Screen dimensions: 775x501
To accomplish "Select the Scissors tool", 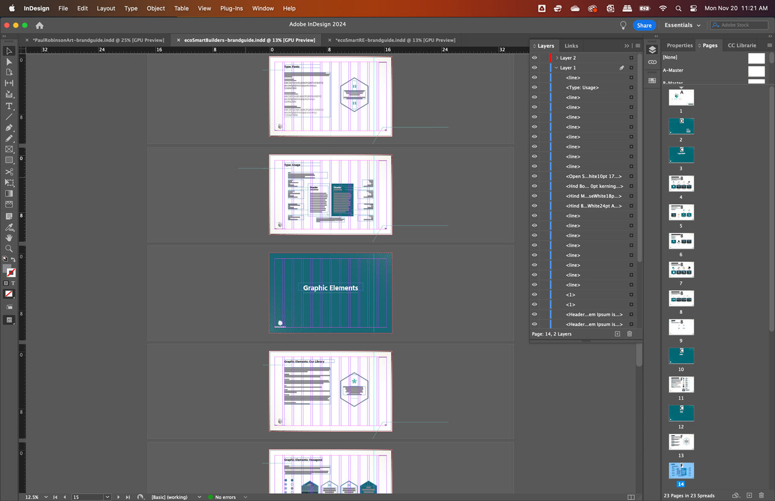I will click(9, 172).
